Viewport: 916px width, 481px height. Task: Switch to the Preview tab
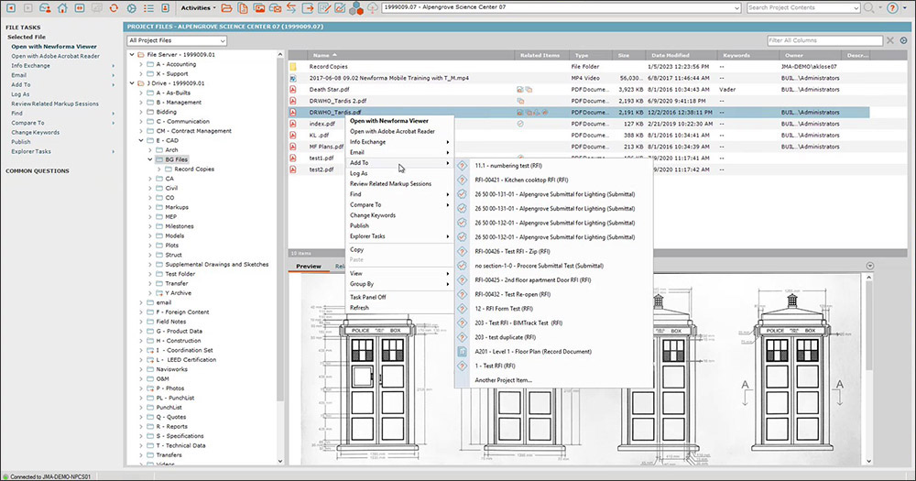pyautogui.click(x=309, y=266)
